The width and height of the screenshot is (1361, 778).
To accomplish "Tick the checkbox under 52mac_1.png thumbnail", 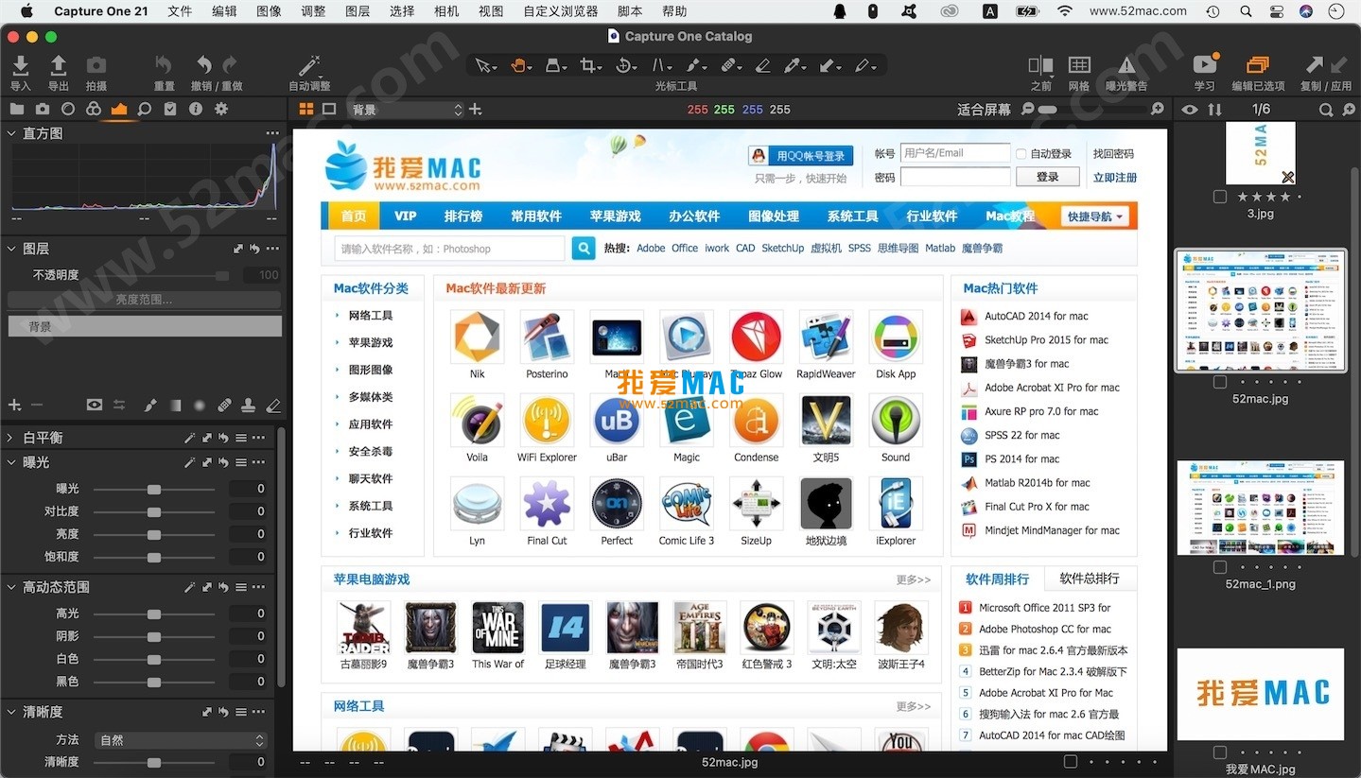I will pos(1220,567).
